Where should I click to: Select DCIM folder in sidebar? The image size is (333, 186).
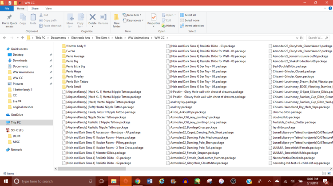point(16,136)
